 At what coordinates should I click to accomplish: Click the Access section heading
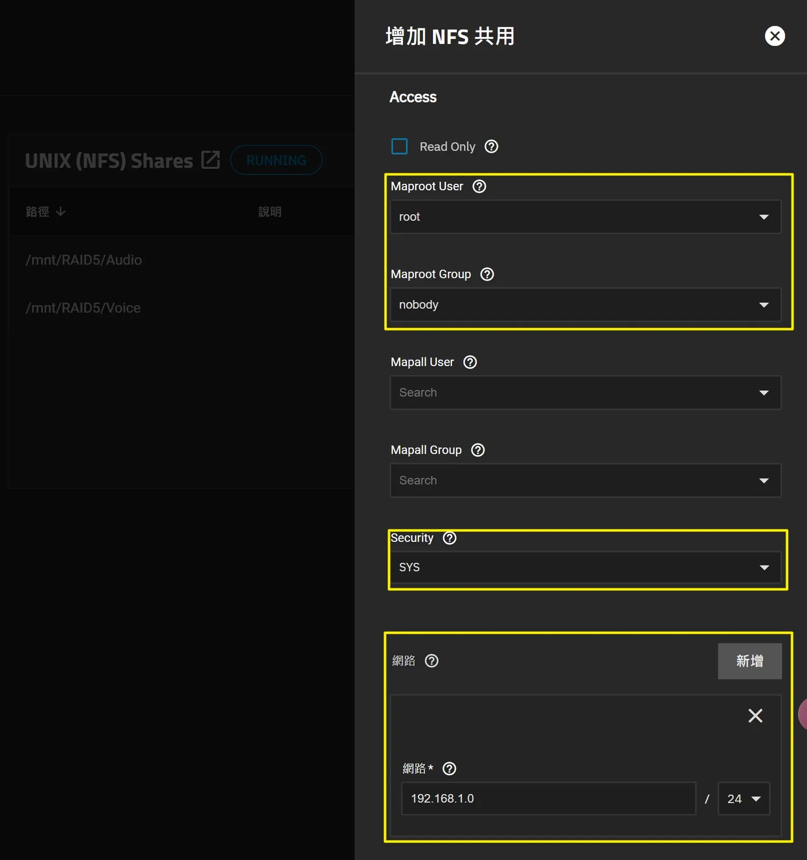(x=413, y=97)
